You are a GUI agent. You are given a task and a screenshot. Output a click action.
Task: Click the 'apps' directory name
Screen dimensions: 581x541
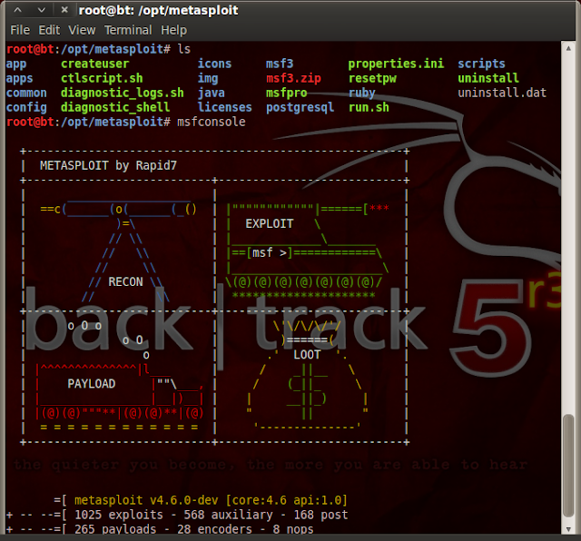coord(20,79)
